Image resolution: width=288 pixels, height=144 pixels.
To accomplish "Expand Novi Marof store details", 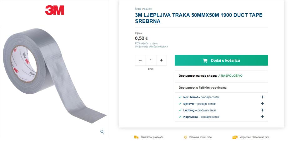I will point(262,97).
